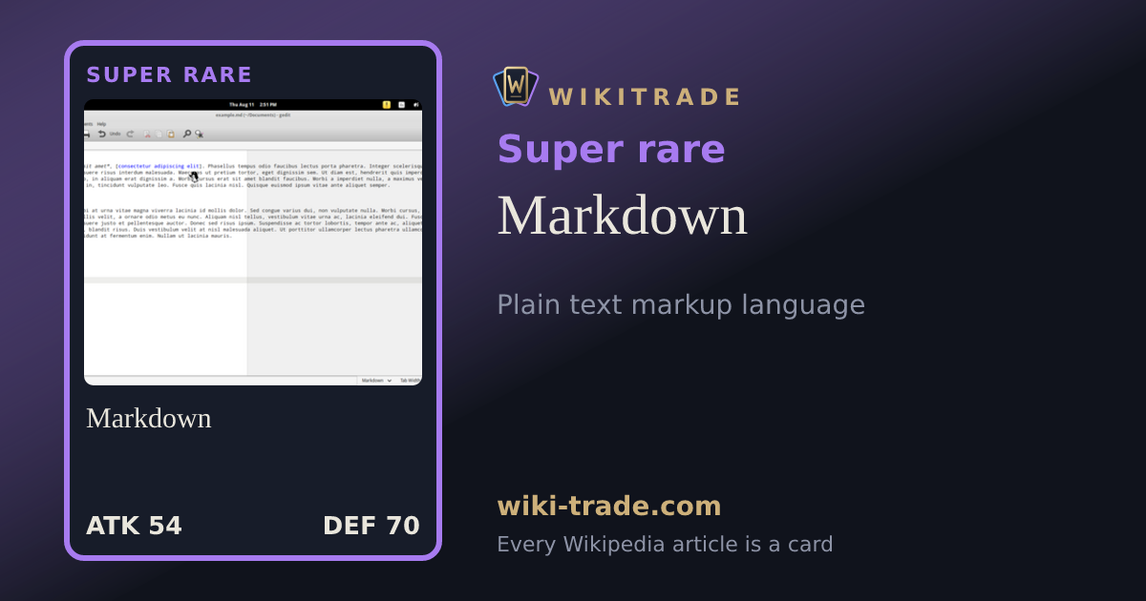The width and height of the screenshot is (1146, 601).
Task: Click the volume icon in top panel
Action: tap(416, 105)
